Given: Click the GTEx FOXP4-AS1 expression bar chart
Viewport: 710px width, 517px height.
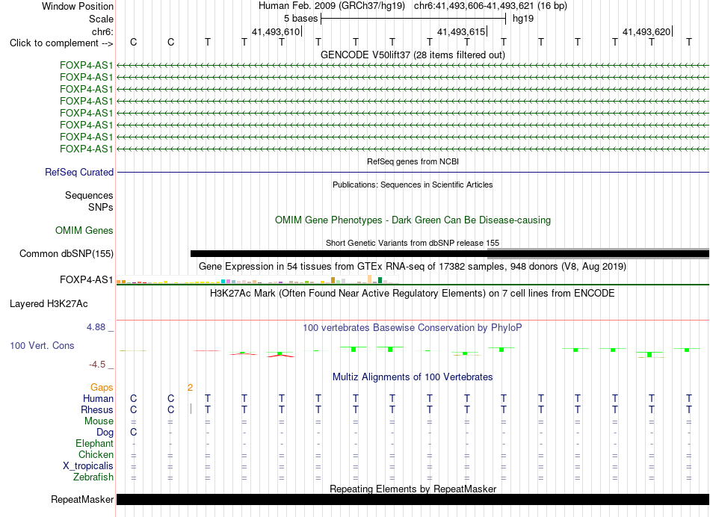Looking at the screenshot, I should point(257,279).
